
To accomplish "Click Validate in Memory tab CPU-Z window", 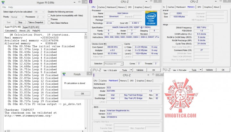I will pos(209,70).
